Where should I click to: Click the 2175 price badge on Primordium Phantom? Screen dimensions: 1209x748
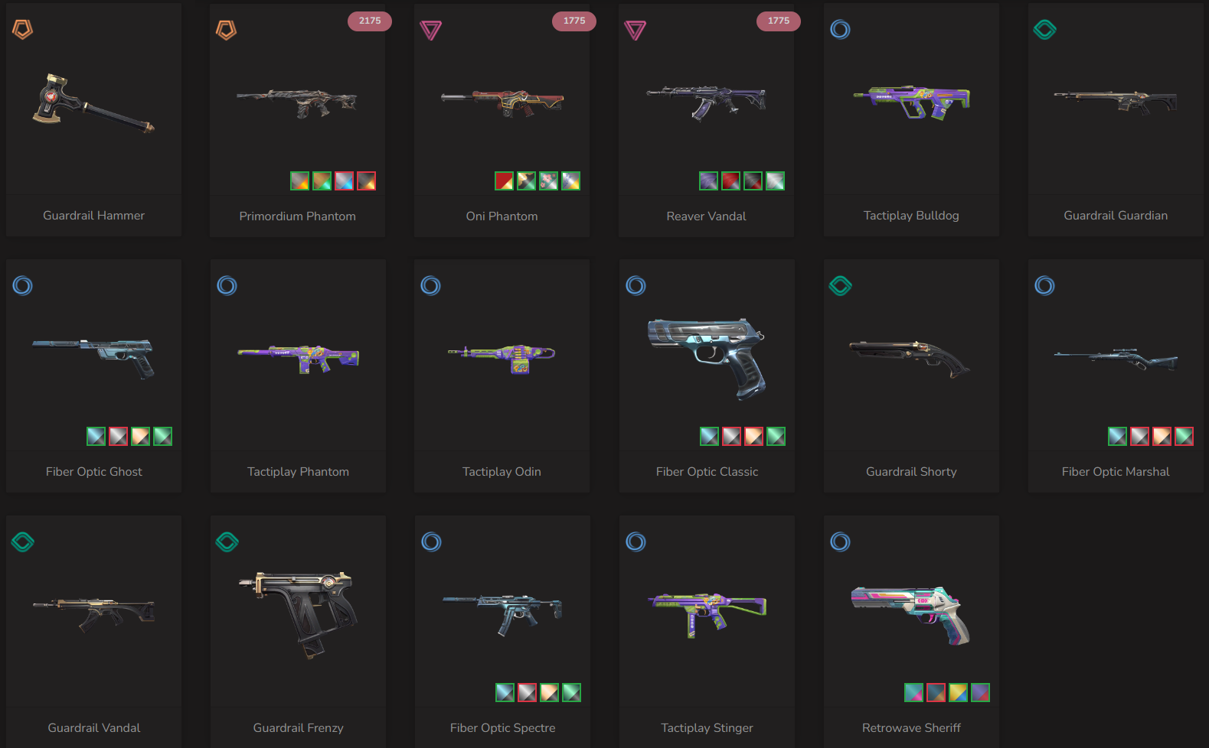tap(370, 21)
